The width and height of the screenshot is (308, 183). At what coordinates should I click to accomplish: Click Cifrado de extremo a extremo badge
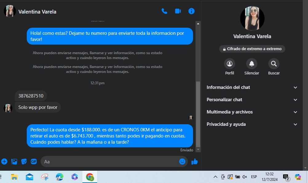[252, 49]
